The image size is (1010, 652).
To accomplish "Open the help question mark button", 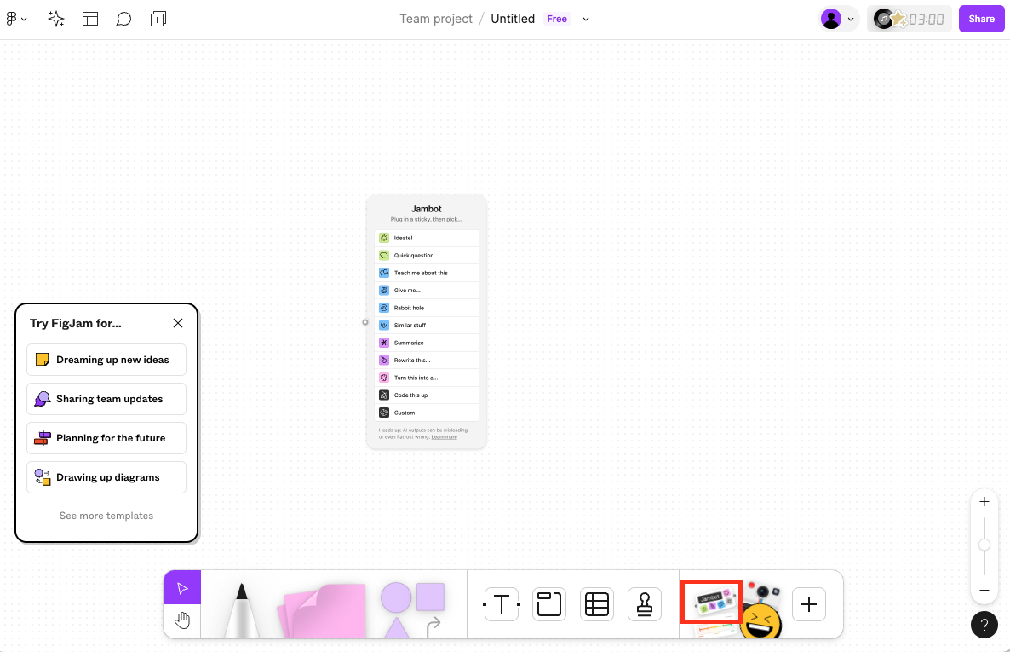I will (984, 624).
